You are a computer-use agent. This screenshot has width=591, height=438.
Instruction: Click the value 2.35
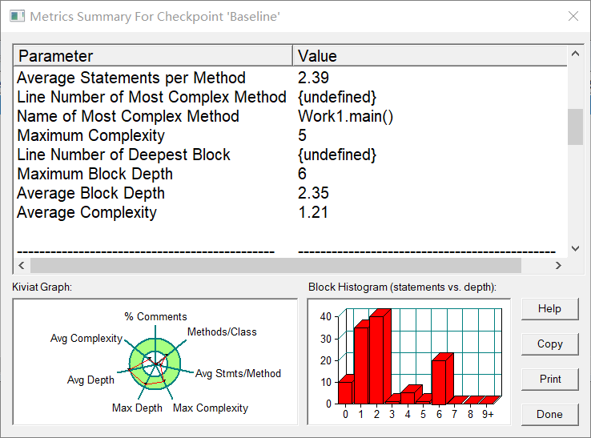(x=313, y=193)
